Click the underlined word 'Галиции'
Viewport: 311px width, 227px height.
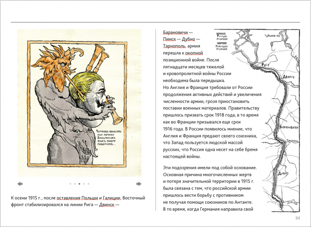pyautogui.click(x=112, y=198)
